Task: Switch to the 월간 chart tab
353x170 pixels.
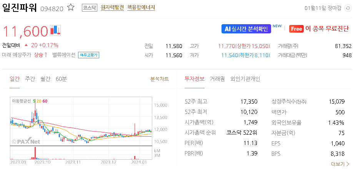Action: (x=45, y=79)
